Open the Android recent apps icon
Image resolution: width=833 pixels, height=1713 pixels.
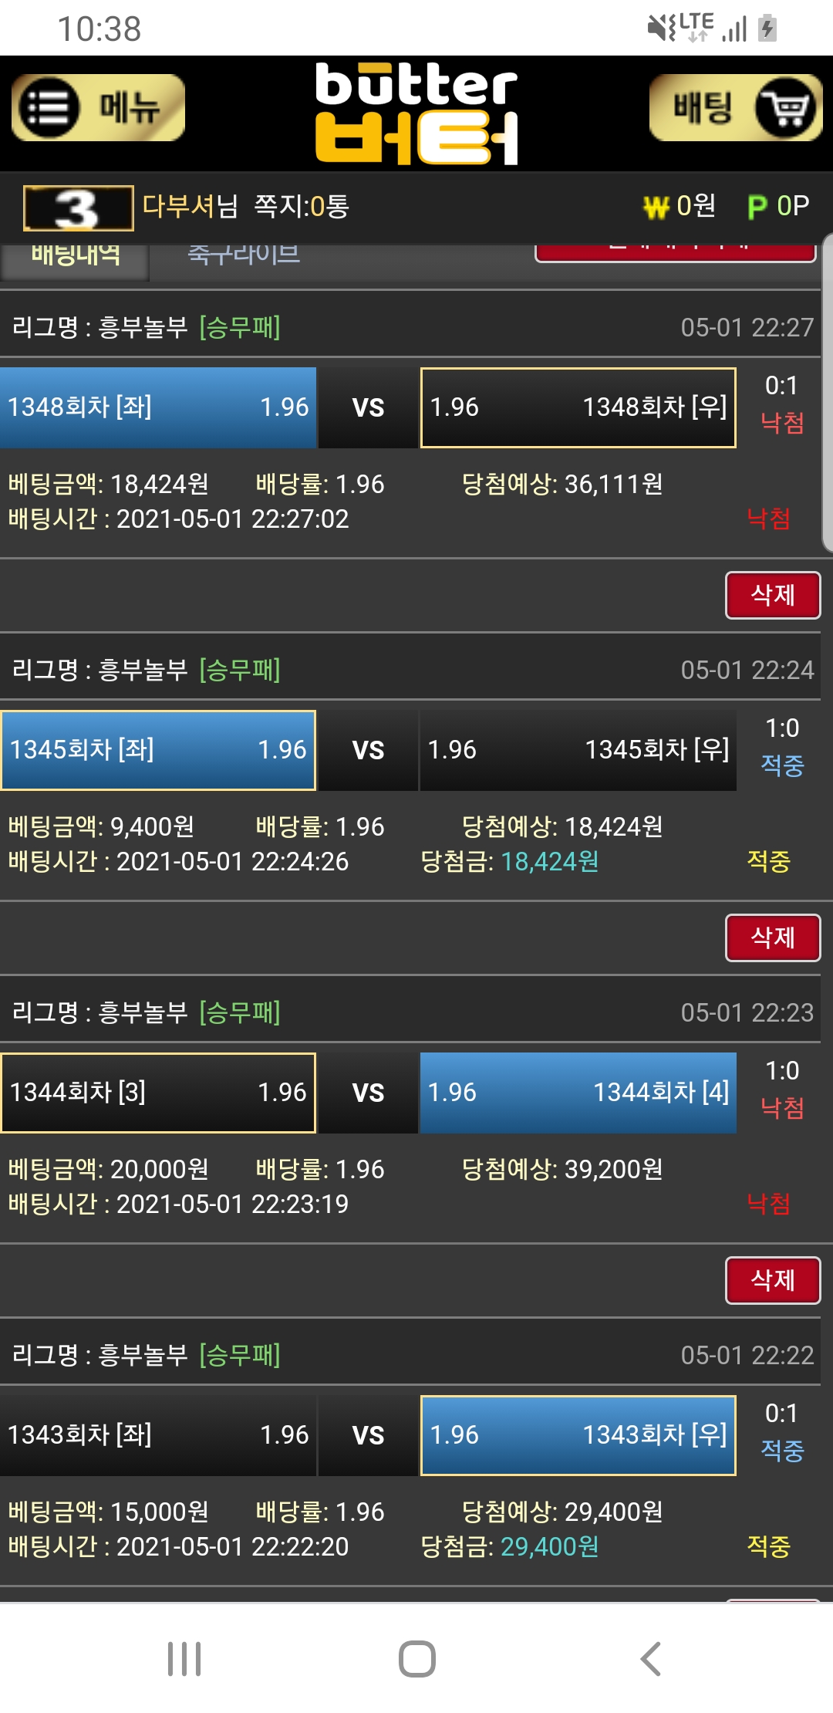click(x=184, y=1658)
